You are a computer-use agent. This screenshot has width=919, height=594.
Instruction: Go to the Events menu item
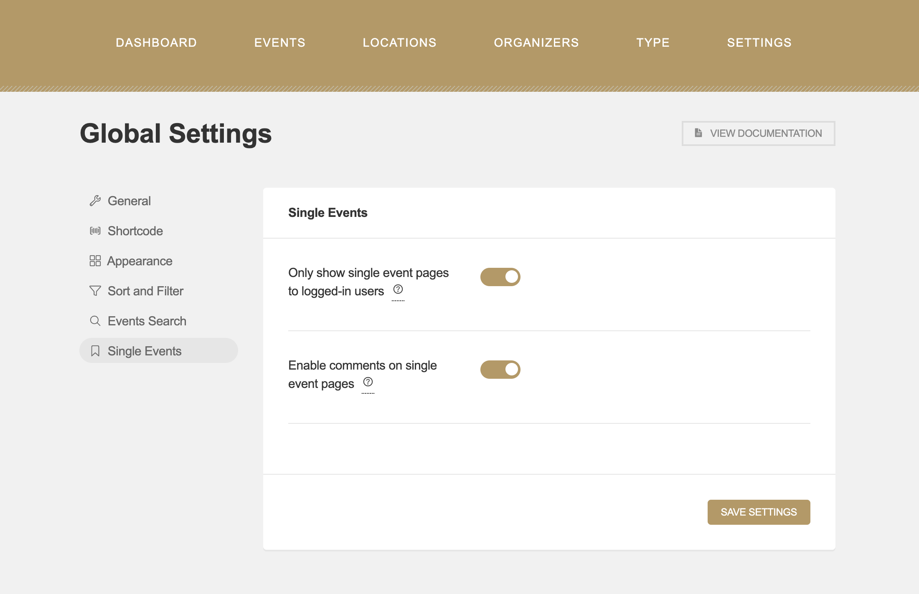(x=280, y=43)
